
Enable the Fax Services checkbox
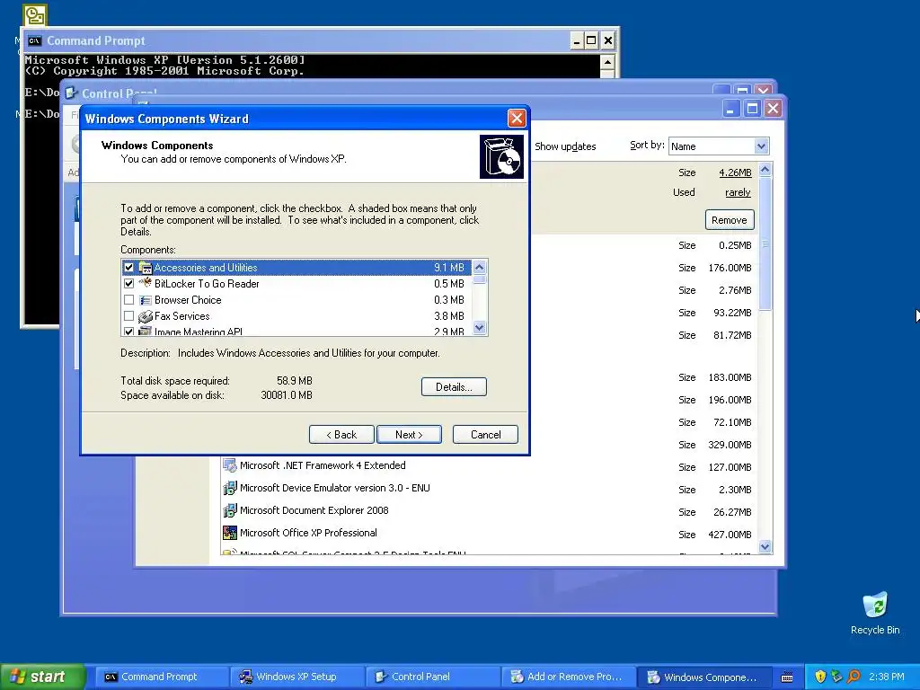pos(128,316)
